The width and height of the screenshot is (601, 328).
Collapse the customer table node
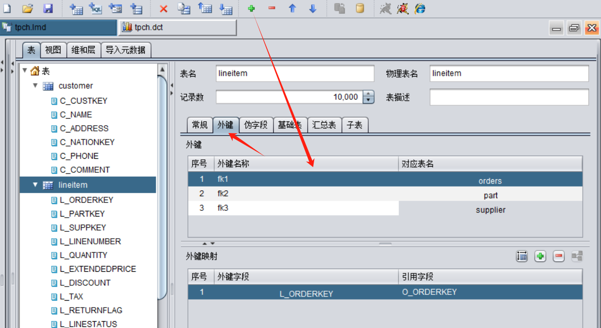point(35,85)
